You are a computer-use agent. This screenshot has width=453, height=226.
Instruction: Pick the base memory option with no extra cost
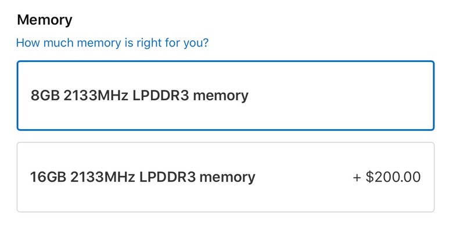[226, 96]
